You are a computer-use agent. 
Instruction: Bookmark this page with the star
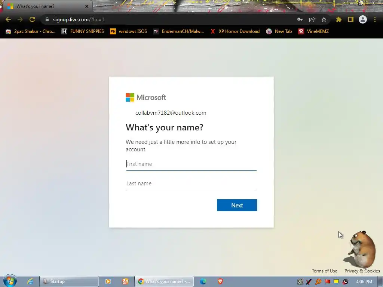pyautogui.click(x=324, y=19)
